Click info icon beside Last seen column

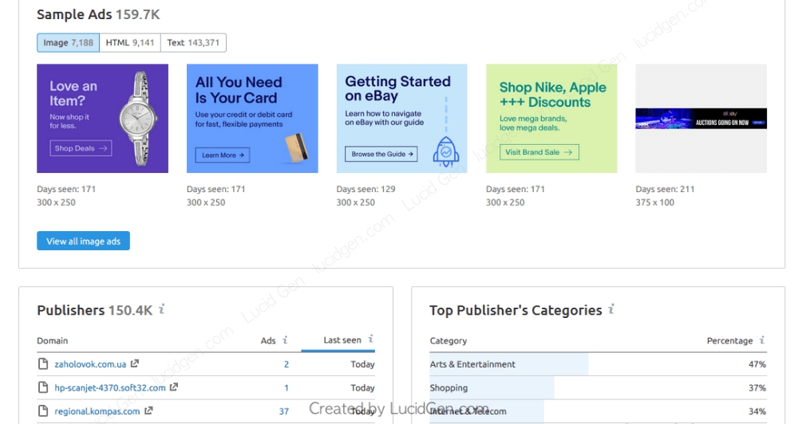coord(370,340)
